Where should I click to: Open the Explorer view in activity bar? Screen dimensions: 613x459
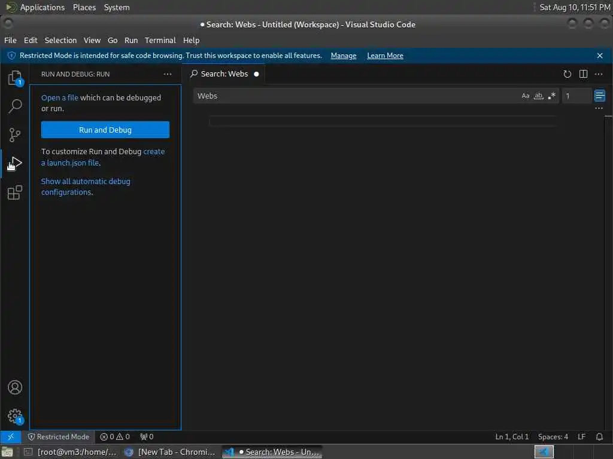click(15, 78)
